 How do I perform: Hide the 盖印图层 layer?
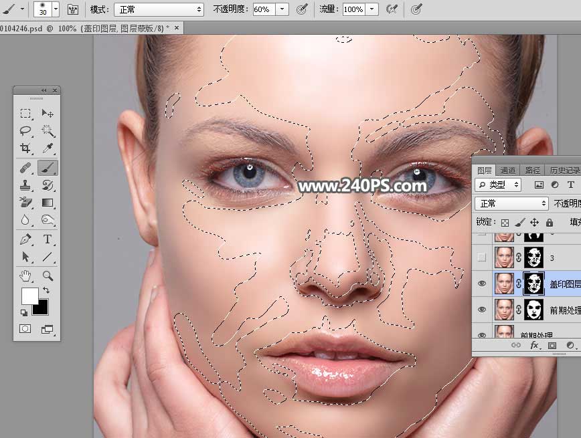[481, 283]
